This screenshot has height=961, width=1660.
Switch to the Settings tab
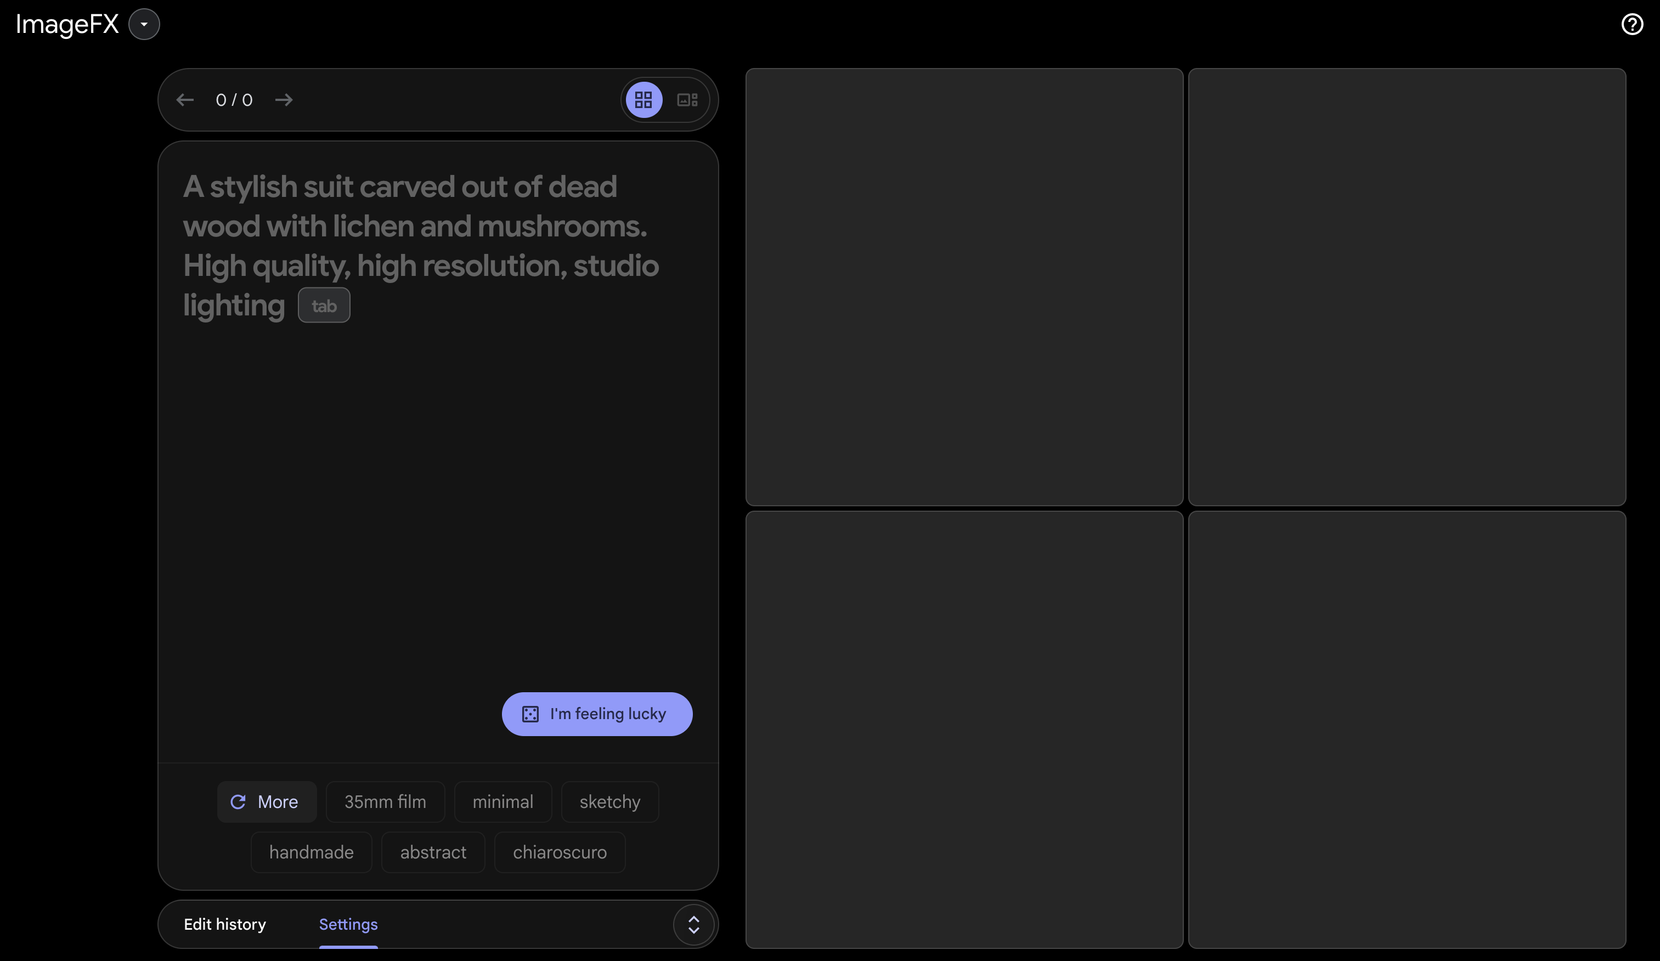(x=348, y=924)
